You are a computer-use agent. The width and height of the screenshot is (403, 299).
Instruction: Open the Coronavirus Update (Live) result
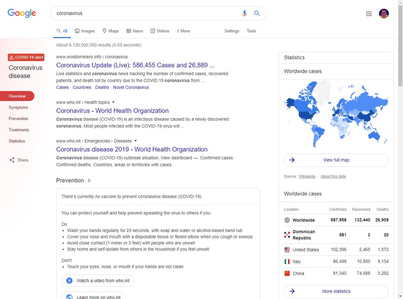pyautogui.click(x=135, y=65)
